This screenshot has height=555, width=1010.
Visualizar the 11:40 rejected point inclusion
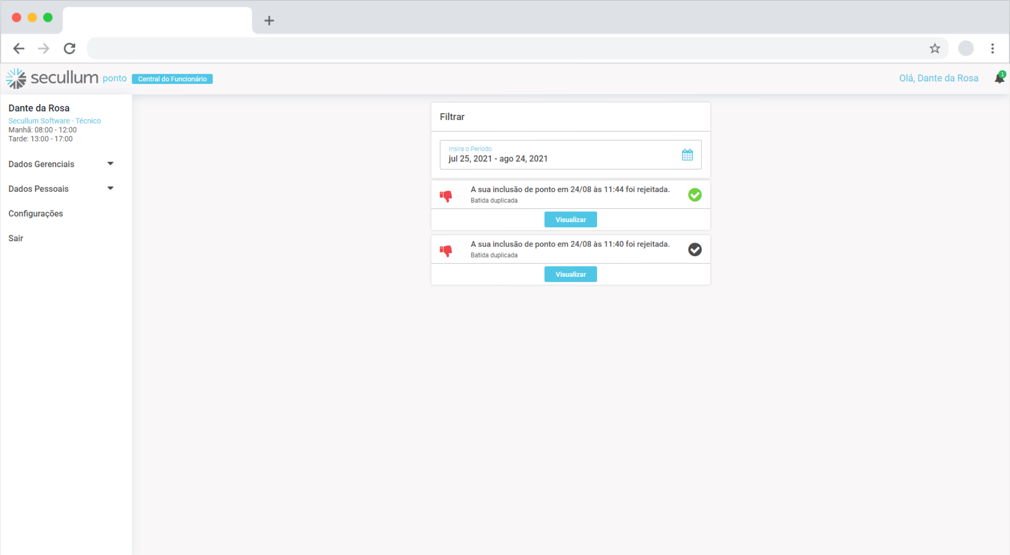pyautogui.click(x=570, y=274)
